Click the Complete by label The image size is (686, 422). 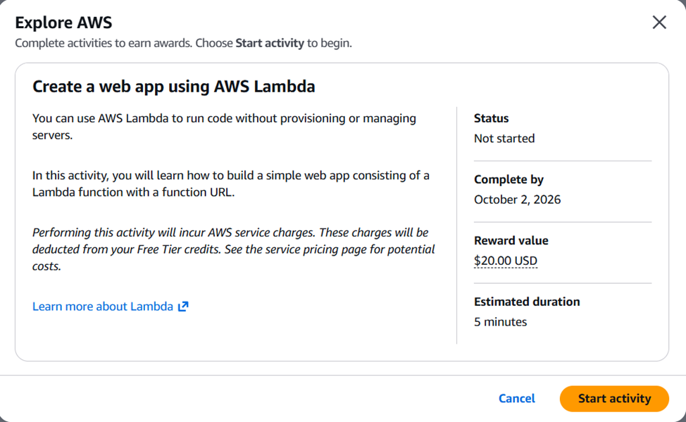click(509, 180)
